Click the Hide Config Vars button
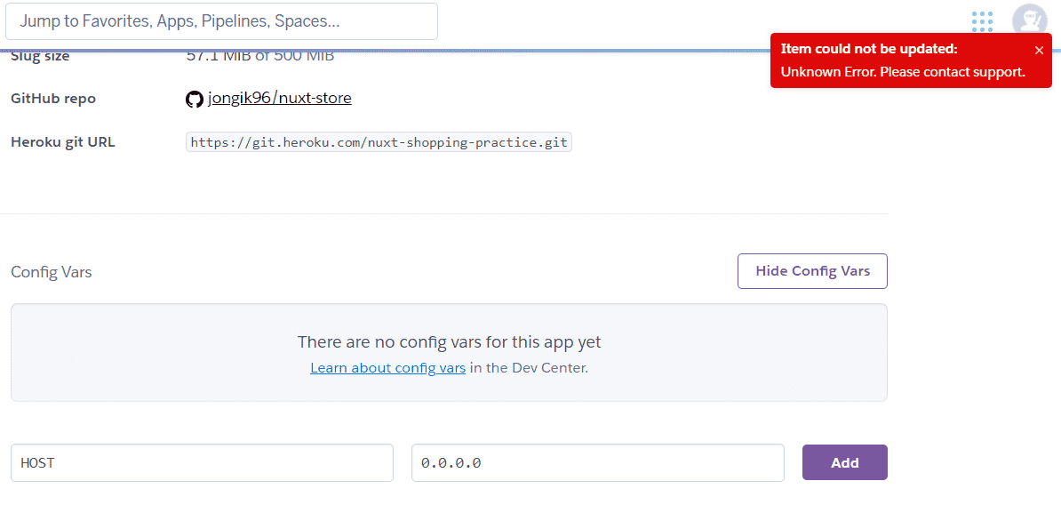This screenshot has width=1061, height=513. pos(812,271)
